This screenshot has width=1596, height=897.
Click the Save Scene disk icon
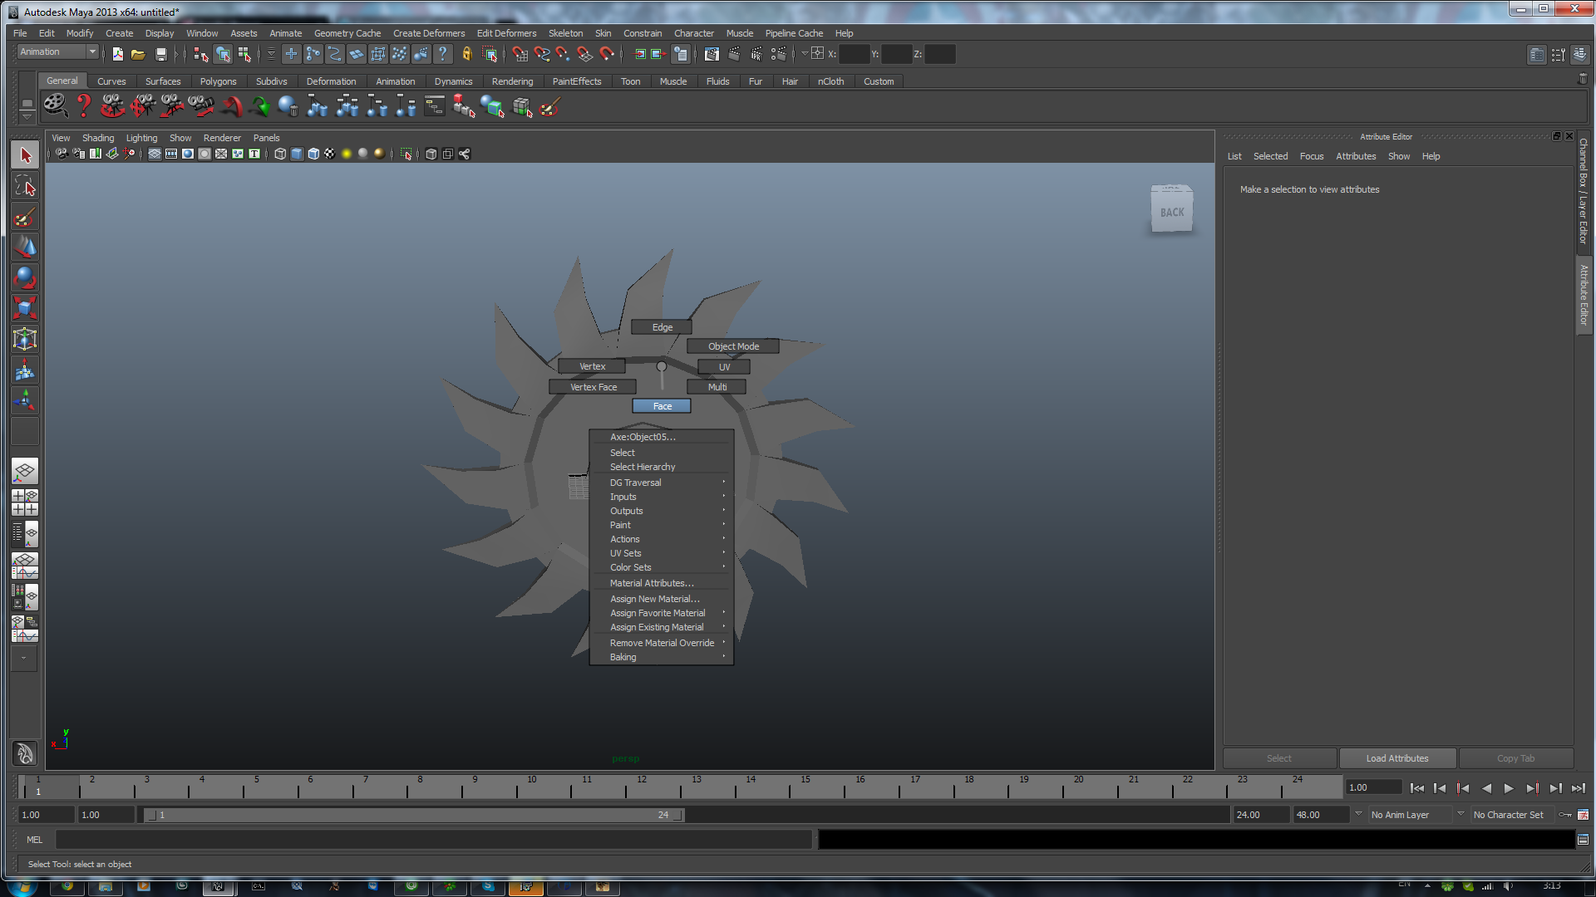(160, 54)
